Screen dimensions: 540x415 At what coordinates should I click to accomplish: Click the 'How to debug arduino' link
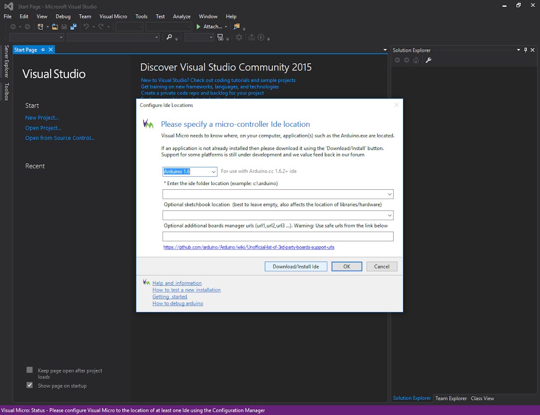178,303
